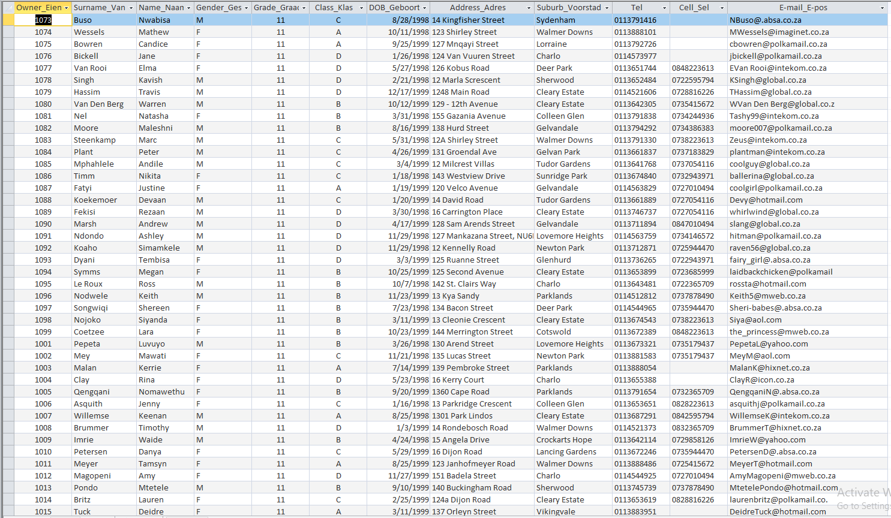
Task: Open the Name_Naan column dropdown arrow
Action: point(188,8)
